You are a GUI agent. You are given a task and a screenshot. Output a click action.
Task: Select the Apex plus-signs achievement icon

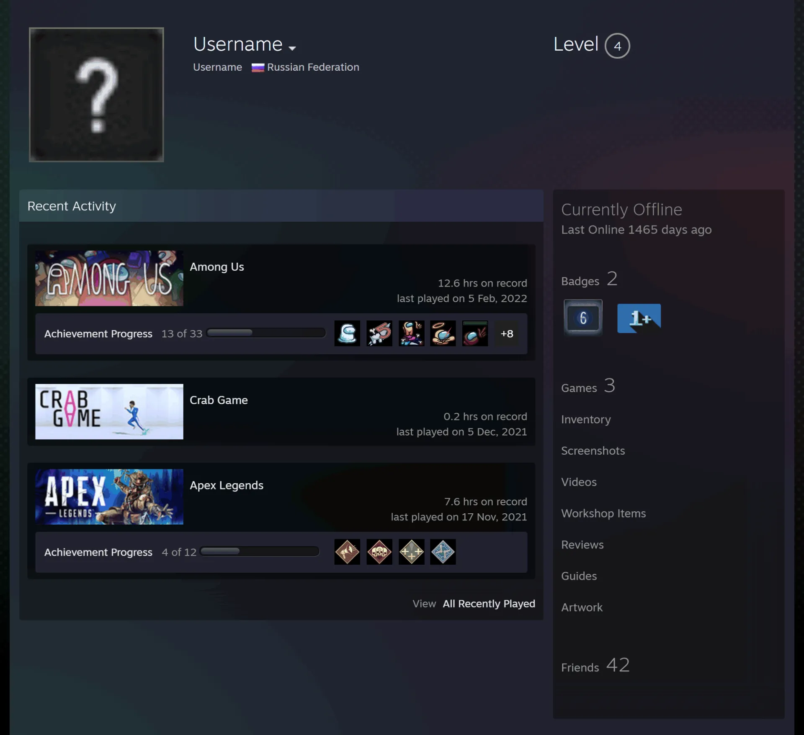point(411,552)
